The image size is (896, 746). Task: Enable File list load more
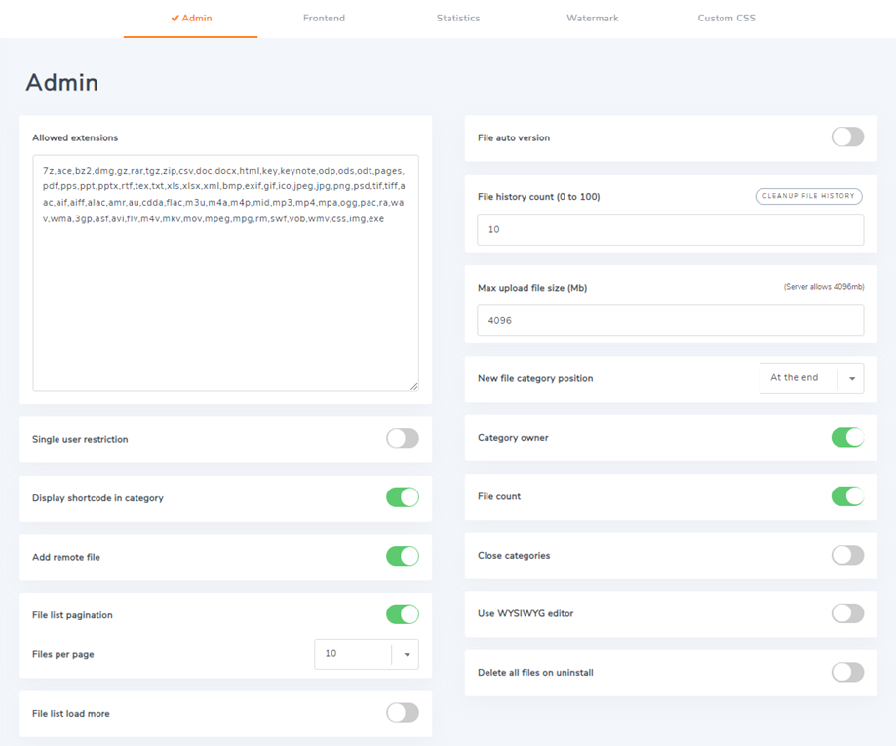402,713
